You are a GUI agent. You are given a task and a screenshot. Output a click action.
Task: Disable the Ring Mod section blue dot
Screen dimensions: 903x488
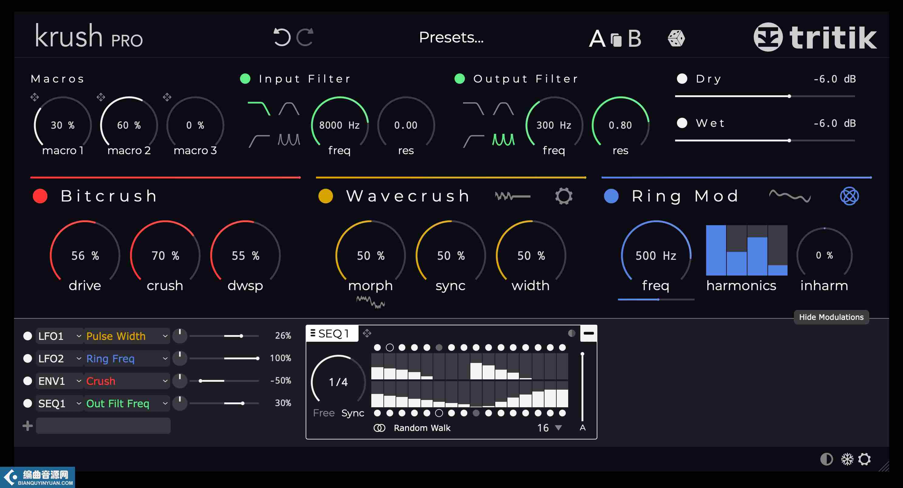click(611, 196)
